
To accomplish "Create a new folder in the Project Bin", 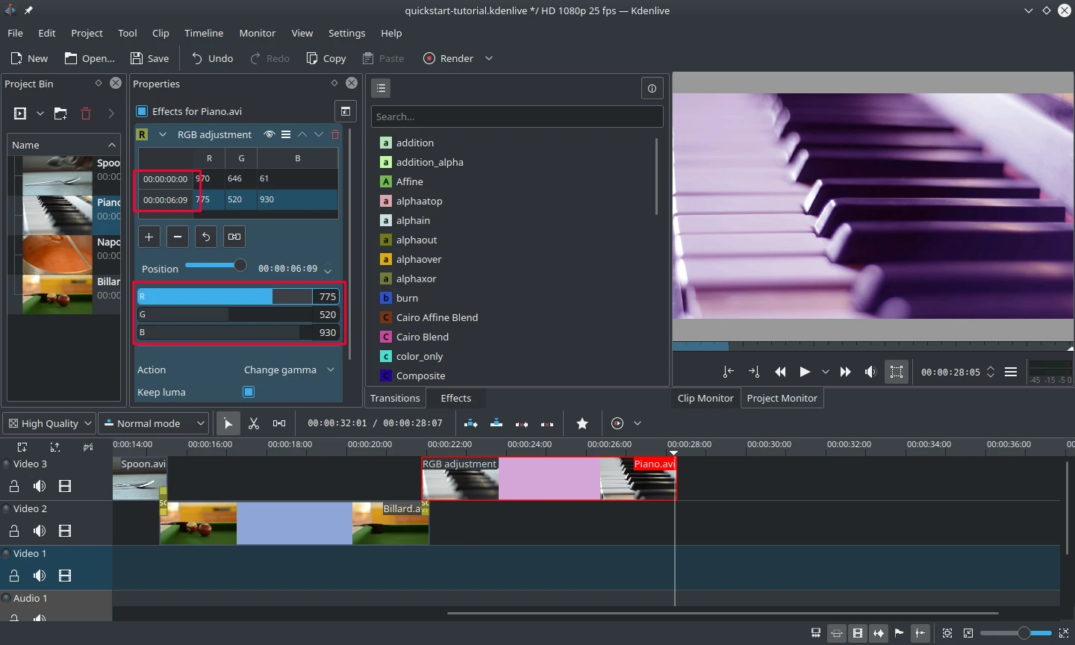I will click(x=60, y=113).
